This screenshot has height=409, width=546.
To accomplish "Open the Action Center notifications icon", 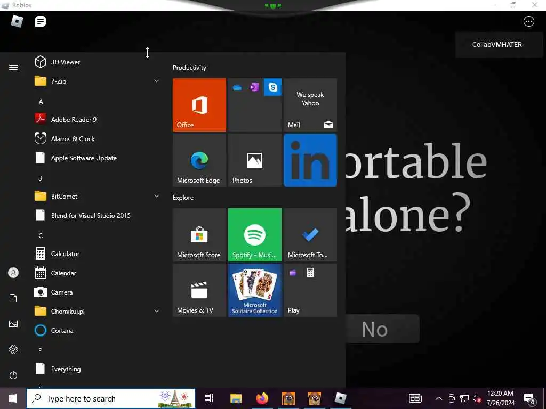I will click(529, 399).
